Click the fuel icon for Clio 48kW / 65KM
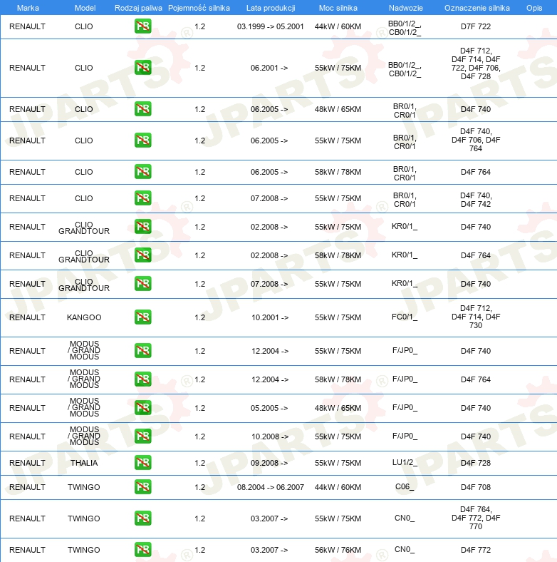The image size is (557, 562). point(143,109)
